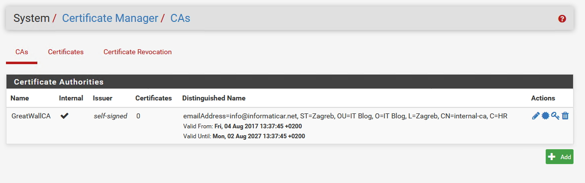Go to Certificate Manager breadcrumb link
This screenshot has width=585, height=183.
110,18
